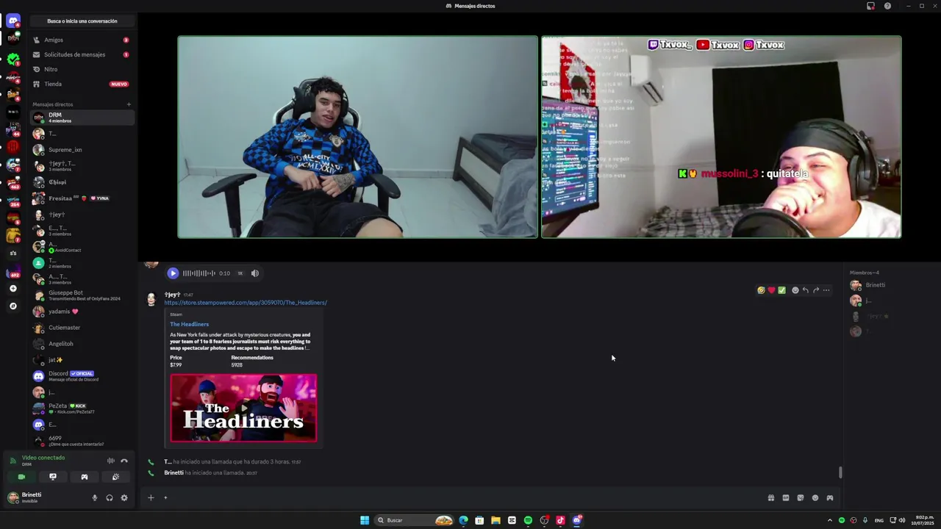React with the green check mark emoji

click(781, 290)
